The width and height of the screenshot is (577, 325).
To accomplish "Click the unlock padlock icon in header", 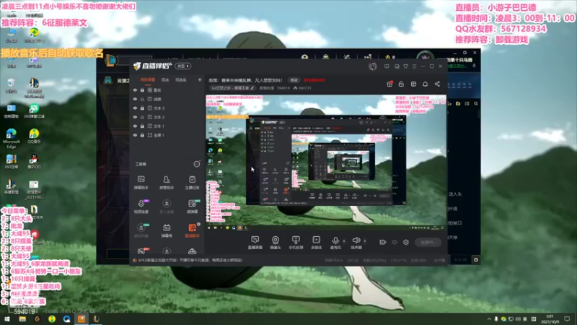I will point(401,84).
